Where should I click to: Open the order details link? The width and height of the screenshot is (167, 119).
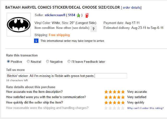[x=132, y=8]
